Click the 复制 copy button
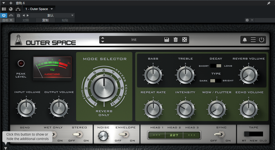 (45, 20)
